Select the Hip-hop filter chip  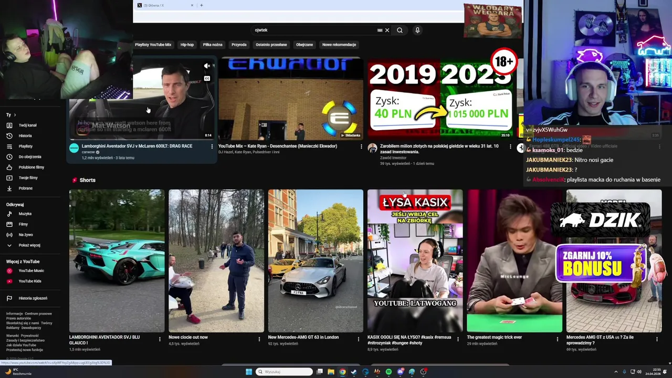click(x=187, y=45)
